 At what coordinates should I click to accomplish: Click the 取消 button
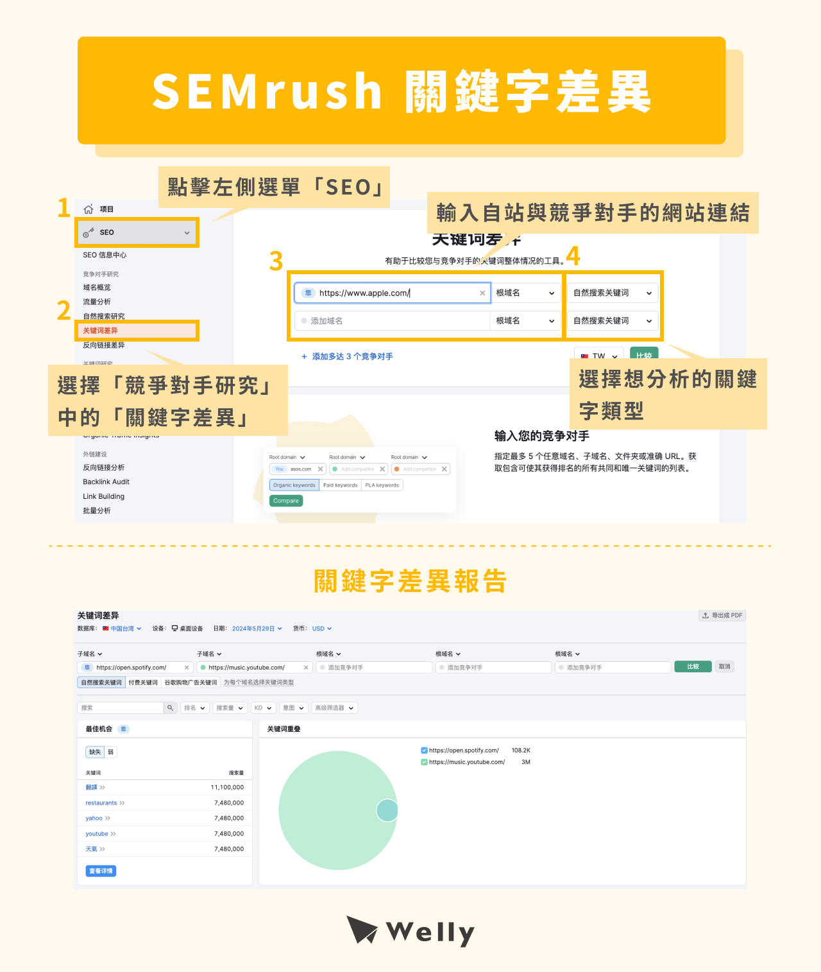725,667
